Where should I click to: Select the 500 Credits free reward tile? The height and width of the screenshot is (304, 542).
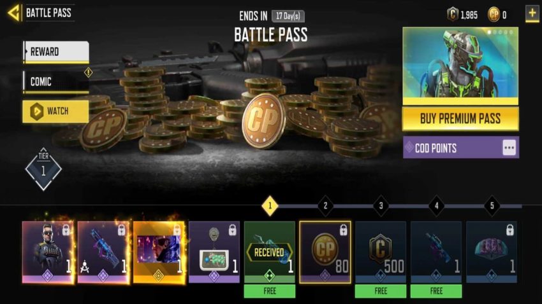[x=381, y=252]
